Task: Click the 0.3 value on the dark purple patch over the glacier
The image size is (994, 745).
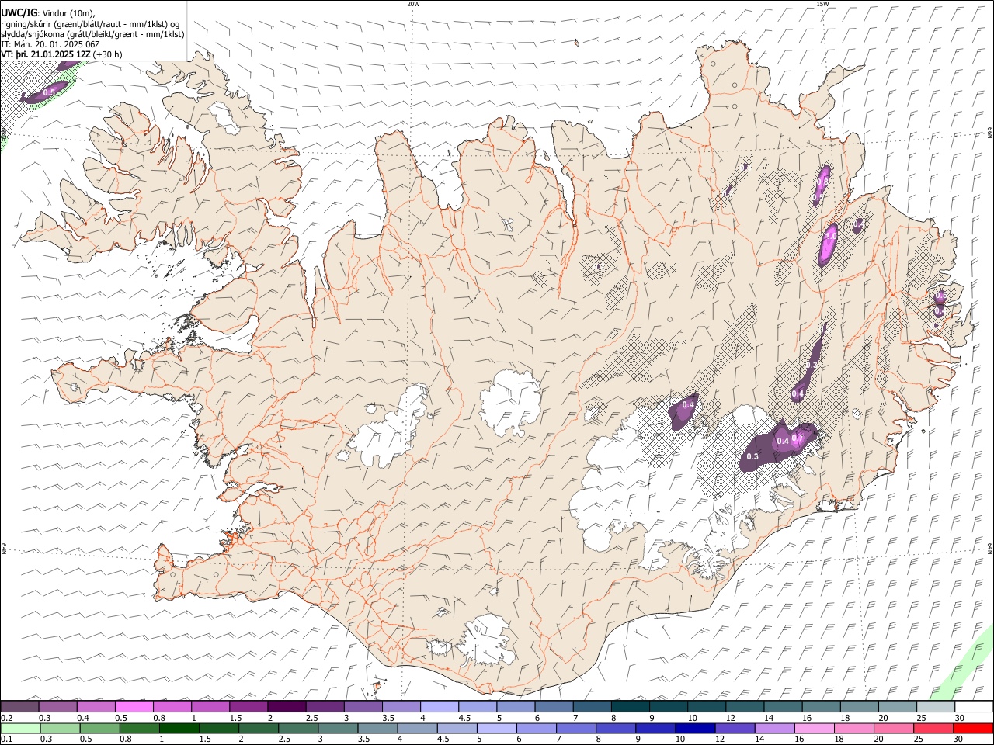Action: pos(752,456)
